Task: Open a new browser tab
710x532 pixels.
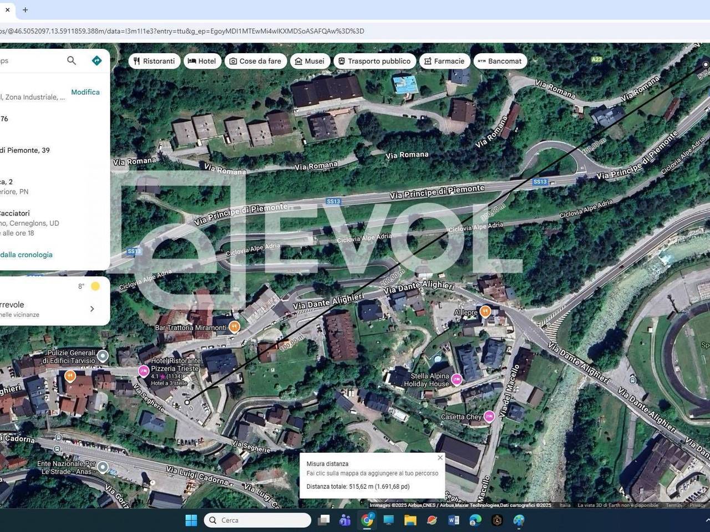Action: click(25, 9)
